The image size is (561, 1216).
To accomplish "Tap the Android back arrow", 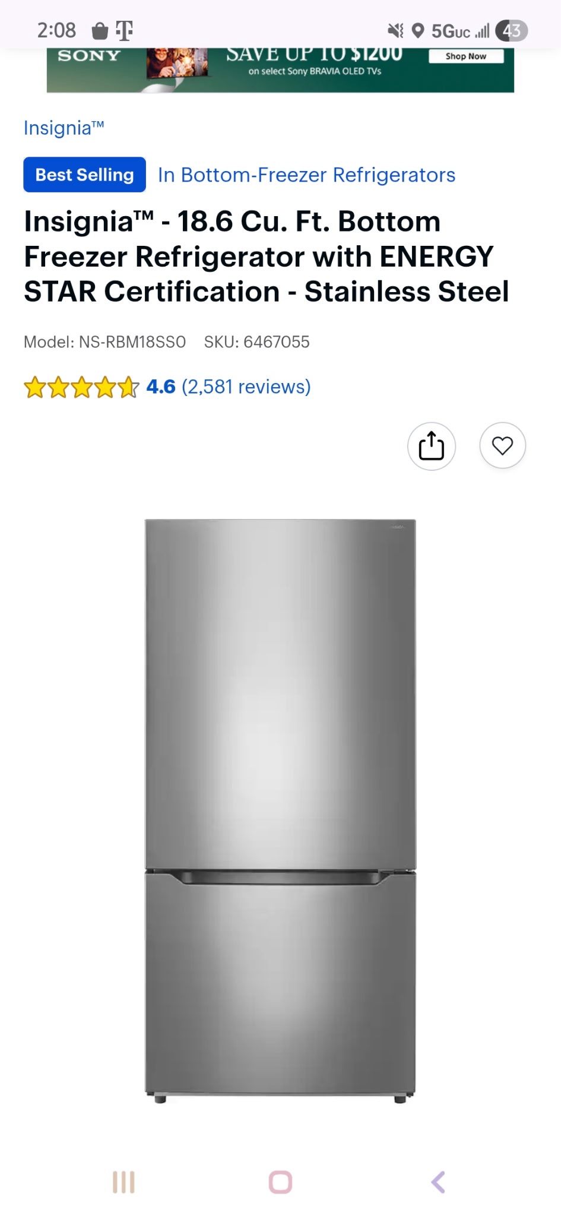I will click(438, 1182).
